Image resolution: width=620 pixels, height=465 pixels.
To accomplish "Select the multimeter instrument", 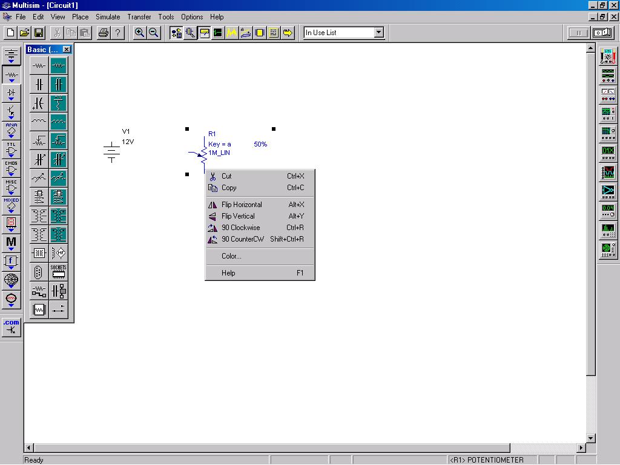I will pyautogui.click(x=608, y=56).
